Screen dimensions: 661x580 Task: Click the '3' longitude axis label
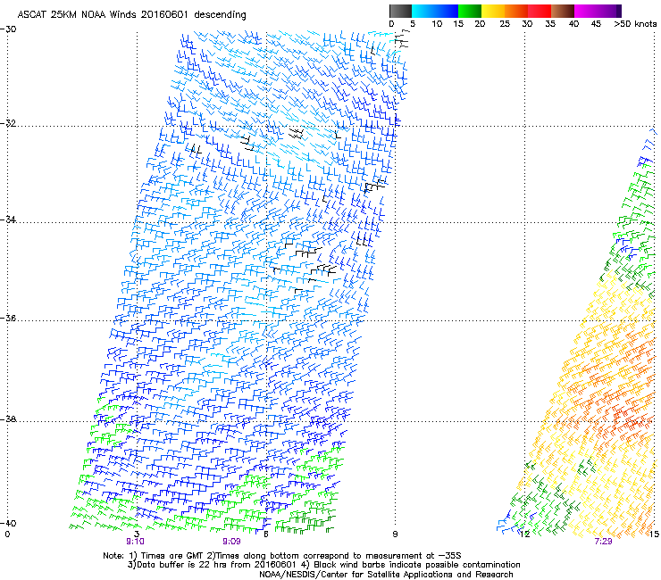point(137,534)
